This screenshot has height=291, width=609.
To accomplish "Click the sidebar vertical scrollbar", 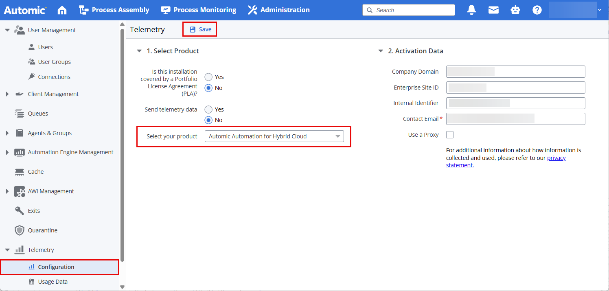I will point(122,142).
